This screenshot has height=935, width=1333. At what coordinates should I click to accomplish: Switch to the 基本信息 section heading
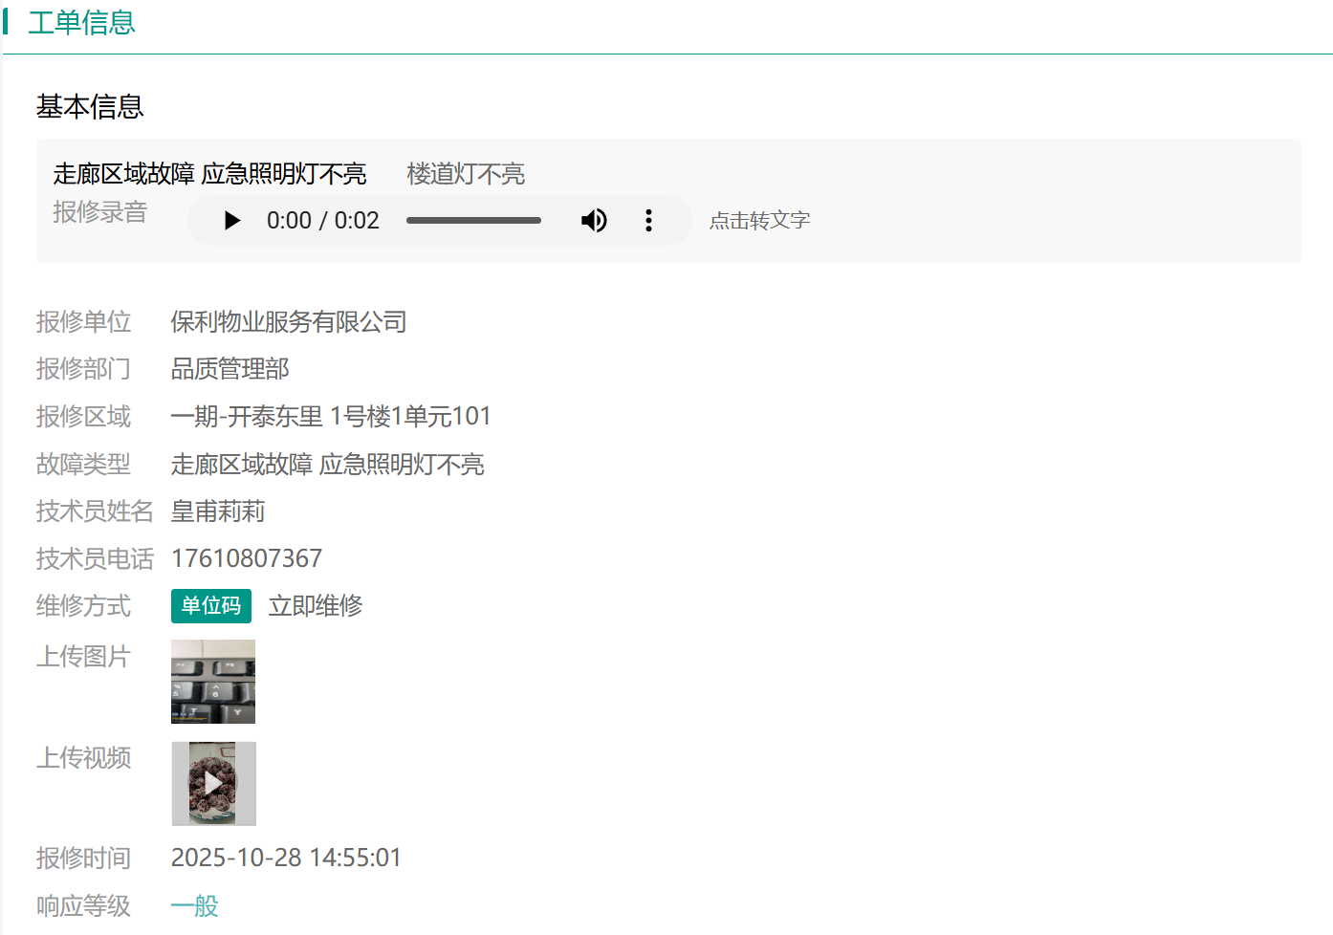[89, 106]
